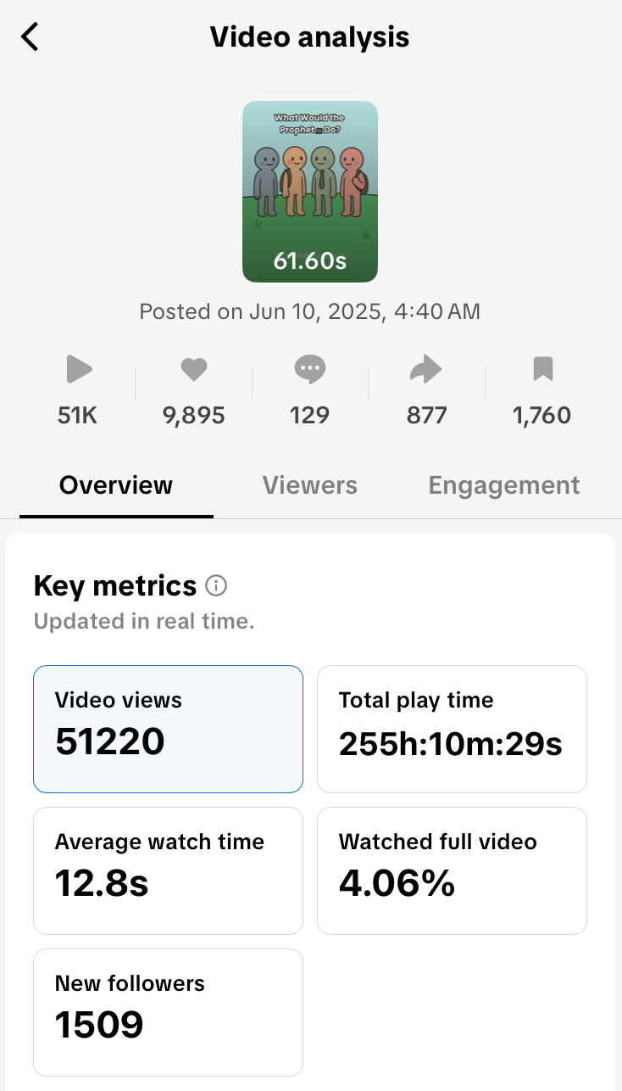Select the Video views metric card

(x=168, y=729)
